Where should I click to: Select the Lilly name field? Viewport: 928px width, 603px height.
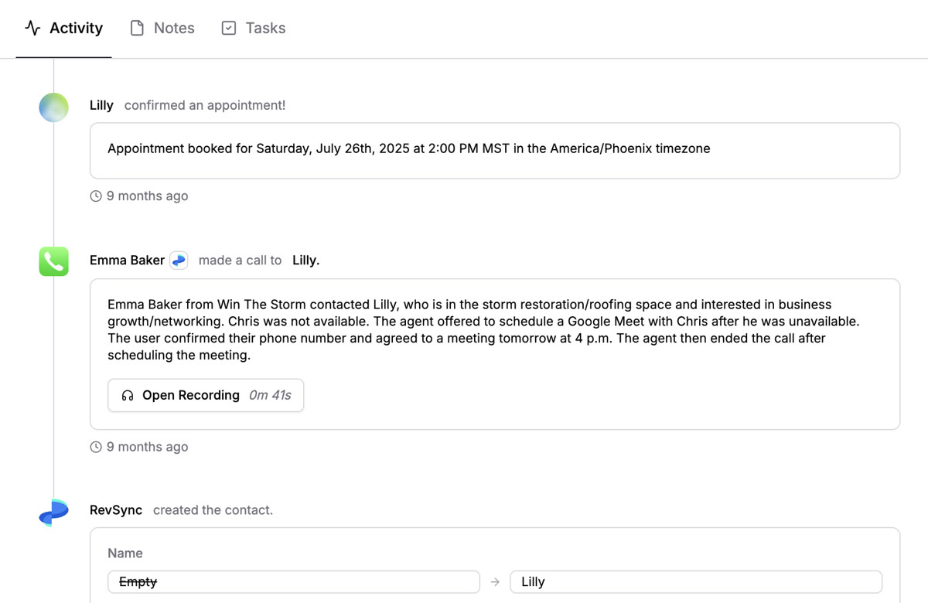coord(694,581)
